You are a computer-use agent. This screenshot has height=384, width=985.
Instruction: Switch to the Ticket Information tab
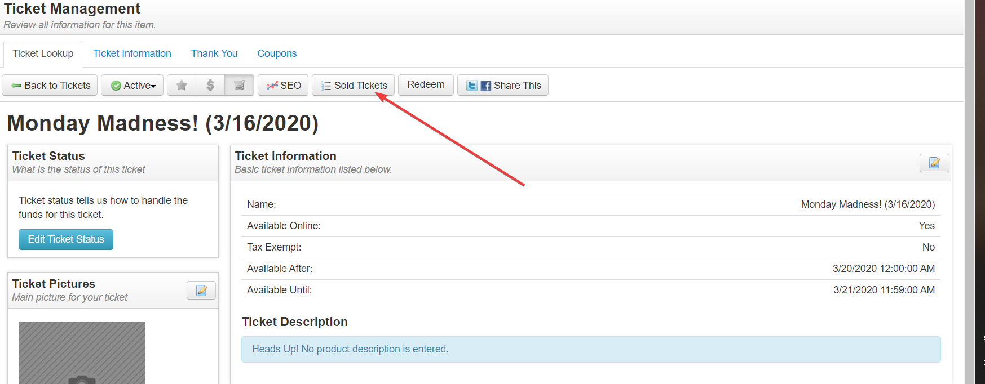(x=132, y=53)
